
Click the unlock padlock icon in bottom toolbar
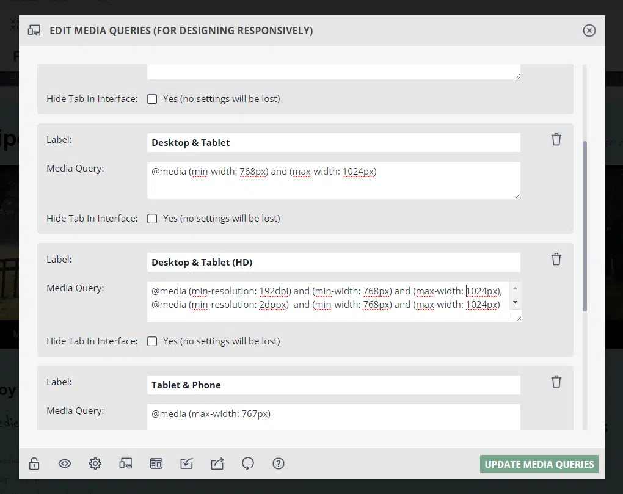[x=34, y=464]
